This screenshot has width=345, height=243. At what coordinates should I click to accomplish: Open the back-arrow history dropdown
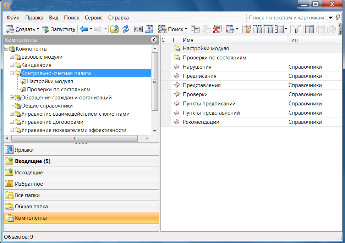tap(91, 29)
